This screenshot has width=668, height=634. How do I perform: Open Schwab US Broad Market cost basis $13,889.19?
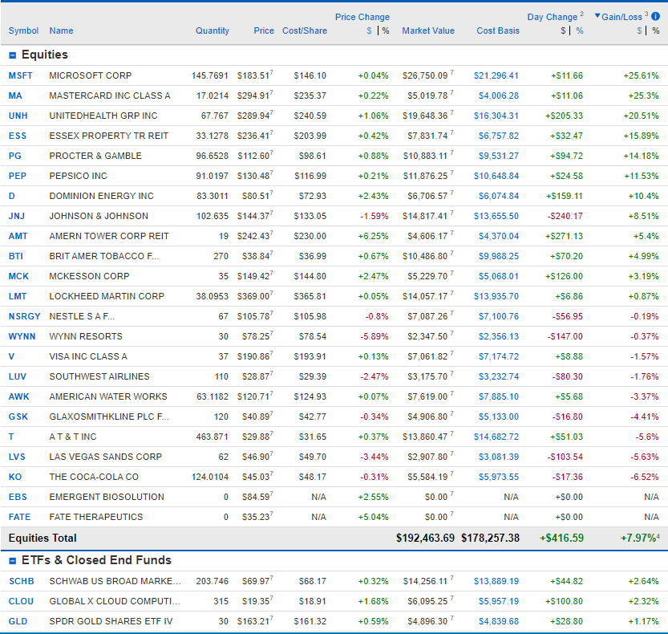[x=496, y=581]
